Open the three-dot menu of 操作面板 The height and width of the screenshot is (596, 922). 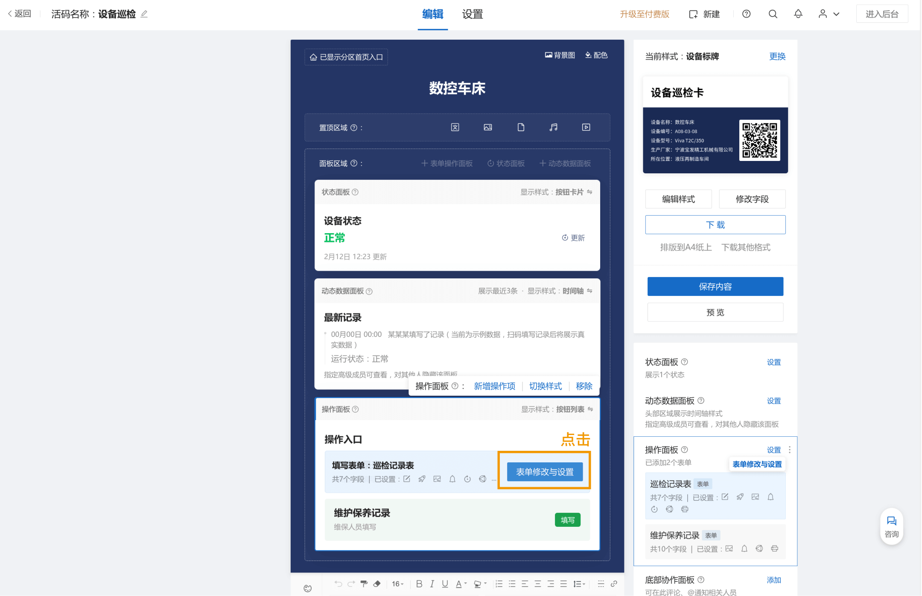tap(790, 450)
